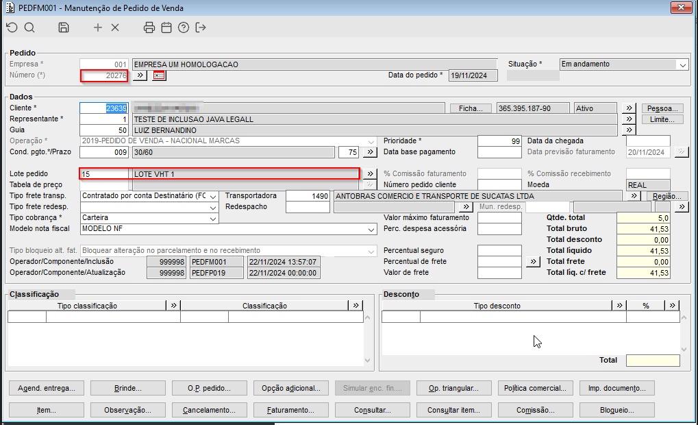Click the Limite... button
The height and width of the screenshot is (425, 698).
[x=662, y=119]
